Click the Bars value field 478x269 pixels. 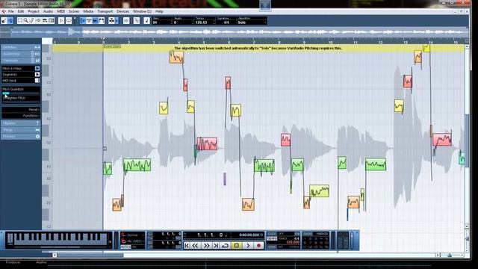pyautogui.click(x=161, y=22)
